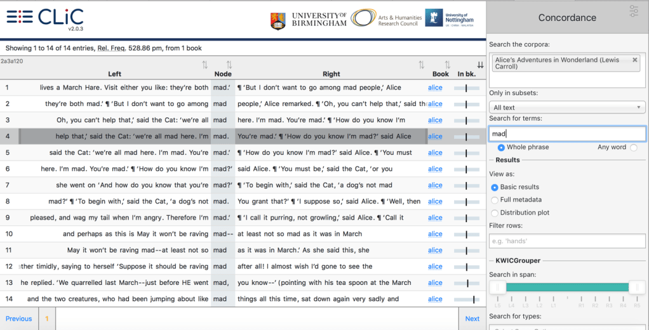Select row 10 node 'mad--'
Screen dimensions: 649x330
click(x=223, y=234)
